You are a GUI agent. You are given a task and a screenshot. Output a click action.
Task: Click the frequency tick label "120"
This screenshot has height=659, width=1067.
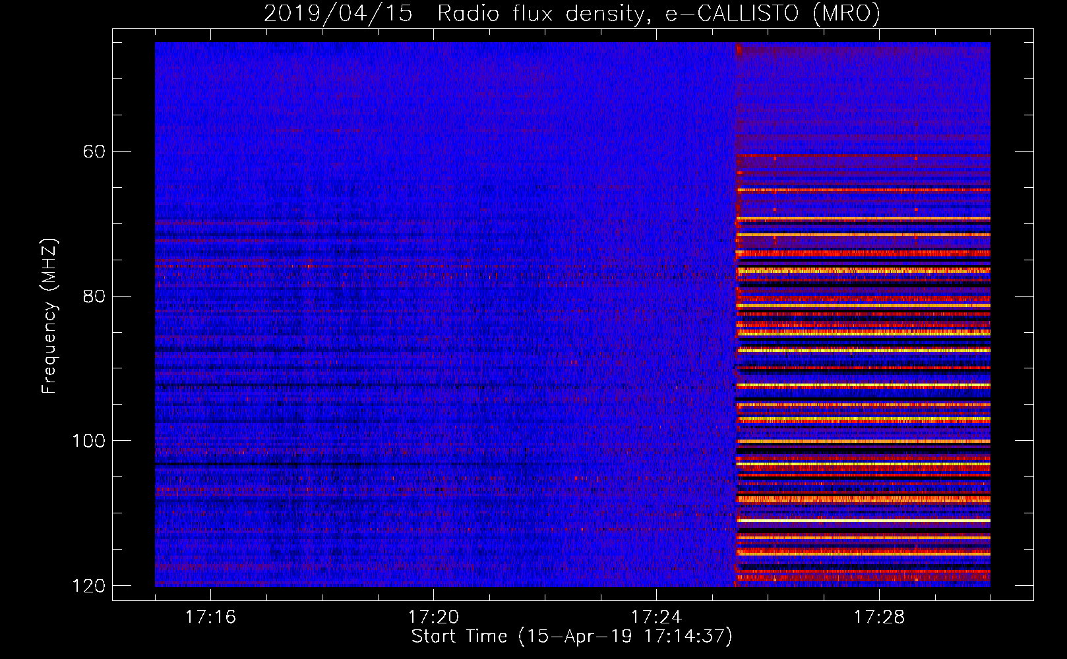88,586
